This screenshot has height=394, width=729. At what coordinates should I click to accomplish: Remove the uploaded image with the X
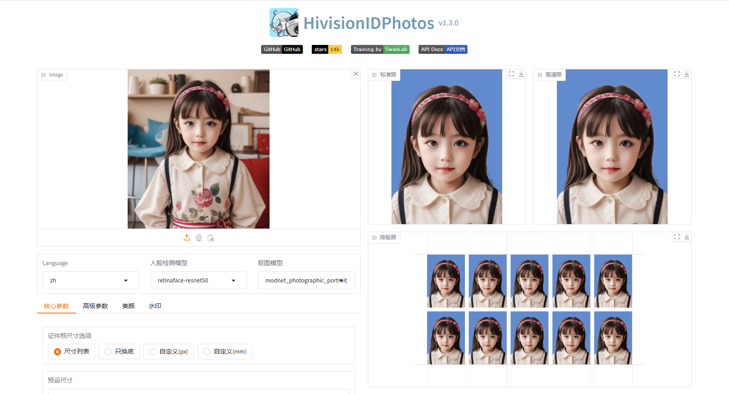pos(356,74)
